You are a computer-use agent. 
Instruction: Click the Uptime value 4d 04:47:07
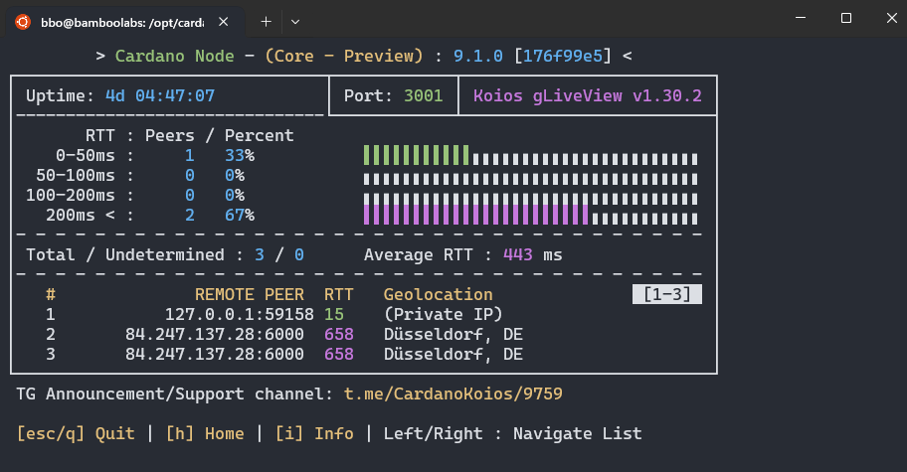[x=160, y=96]
